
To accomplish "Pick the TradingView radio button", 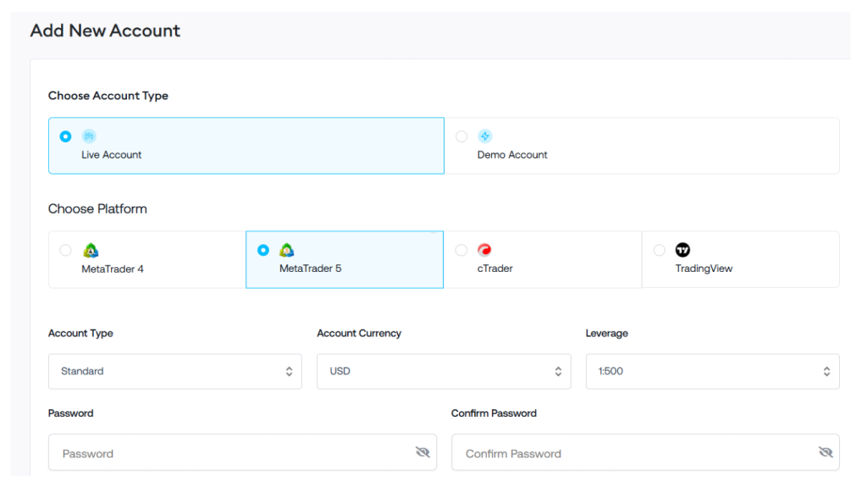I will pos(660,250).
